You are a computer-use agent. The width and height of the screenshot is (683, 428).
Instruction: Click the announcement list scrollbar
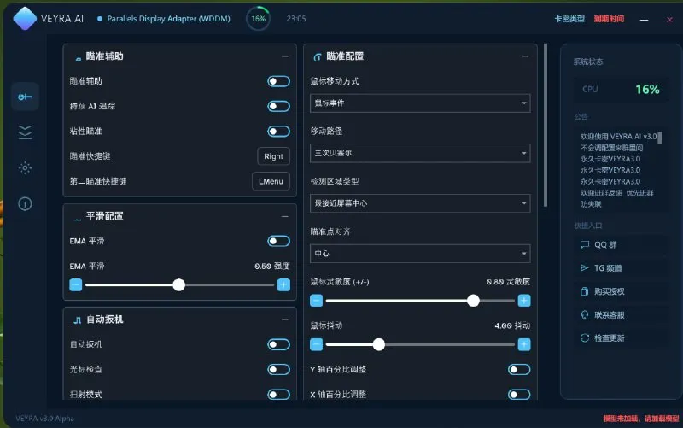659,138
